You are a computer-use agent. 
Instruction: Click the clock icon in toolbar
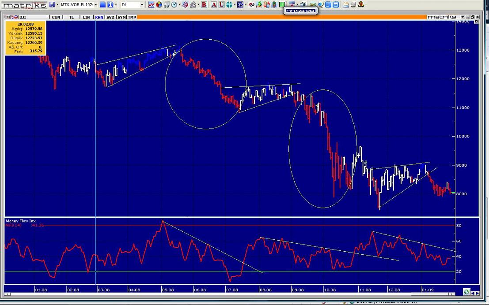[174, 4]
